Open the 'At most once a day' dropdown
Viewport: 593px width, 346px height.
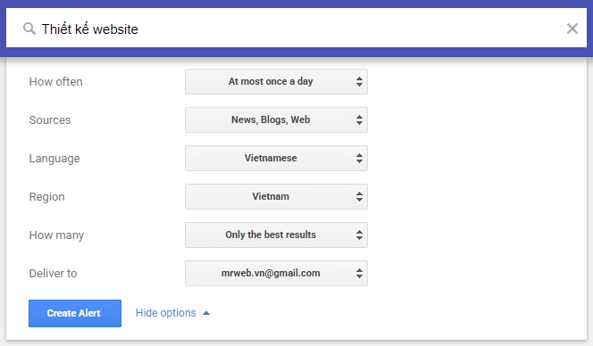(276, 81)
